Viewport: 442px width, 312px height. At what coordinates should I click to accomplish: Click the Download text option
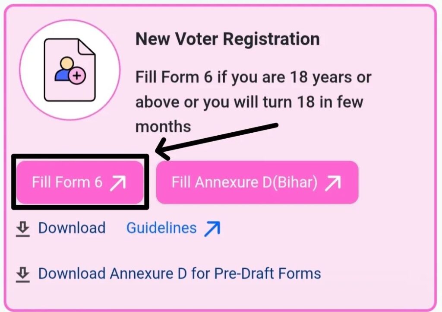point(72,228)
